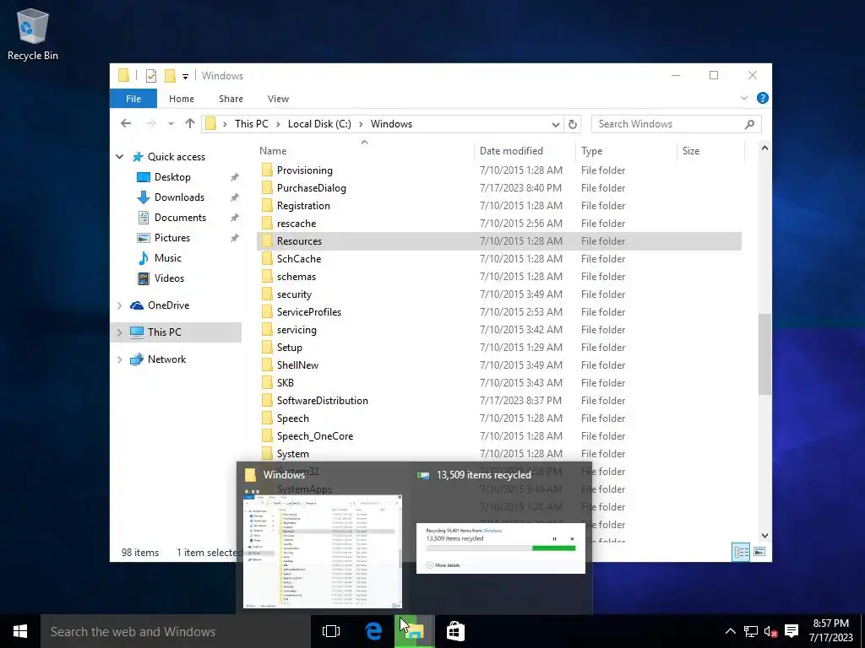Select the Speech_OneCore folder
Screen dimensions: 865x648
[314, 436]
